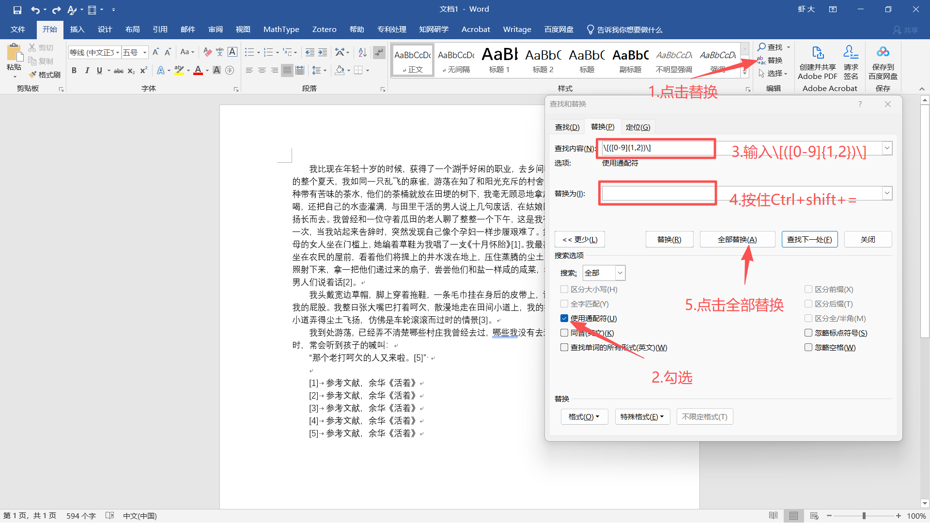
Task: Open the Special format dropdown button
Action: click(x=642, y=416)
